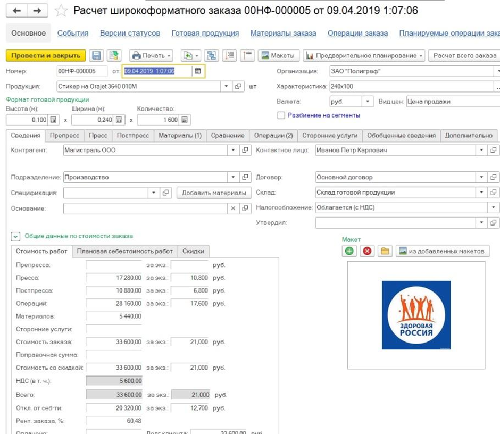Add a new layout with the green plus icon
Viewport: 500px width, 434px height.
349,251
